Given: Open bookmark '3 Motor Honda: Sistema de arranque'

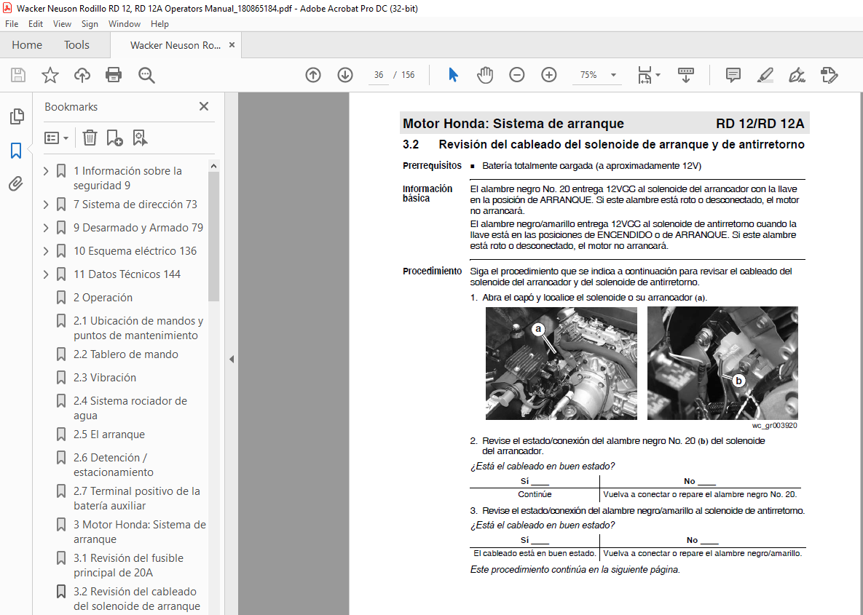Looking at the screenshot, I should click(140, 532).
